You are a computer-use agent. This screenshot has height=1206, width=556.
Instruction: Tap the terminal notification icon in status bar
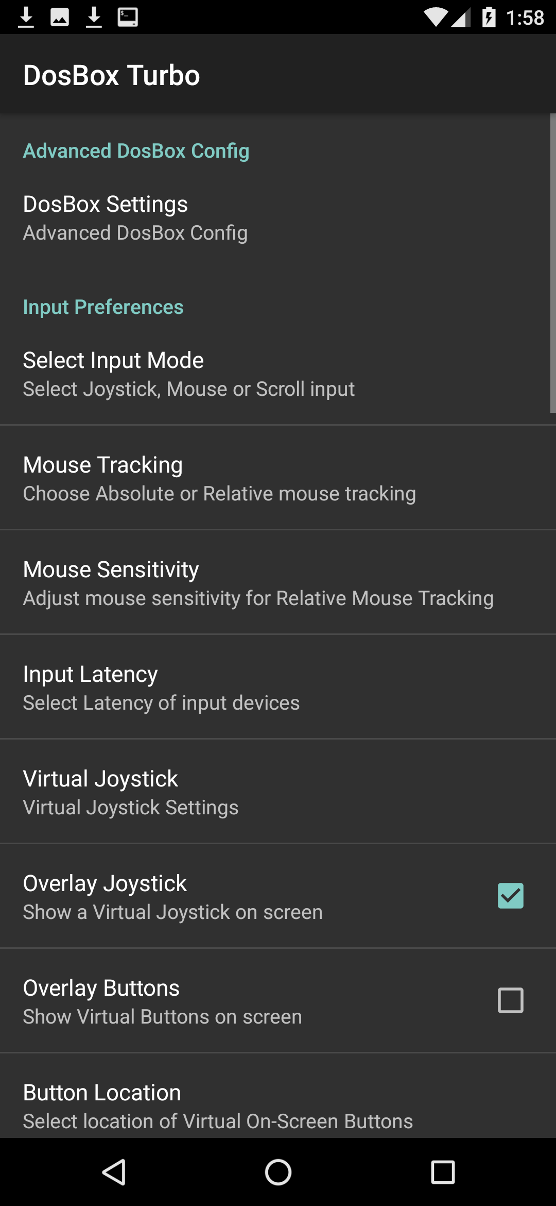tap(128, 17)
